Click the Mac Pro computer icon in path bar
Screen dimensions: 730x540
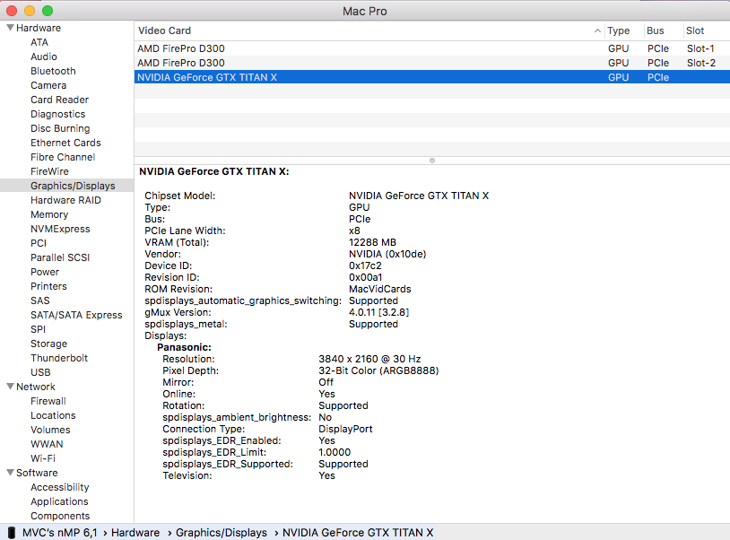tap(12, 533)
